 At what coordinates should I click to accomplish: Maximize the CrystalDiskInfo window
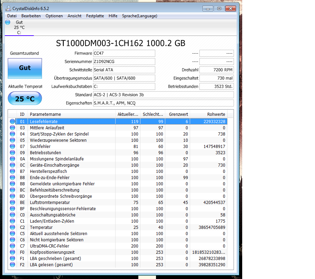219,9
